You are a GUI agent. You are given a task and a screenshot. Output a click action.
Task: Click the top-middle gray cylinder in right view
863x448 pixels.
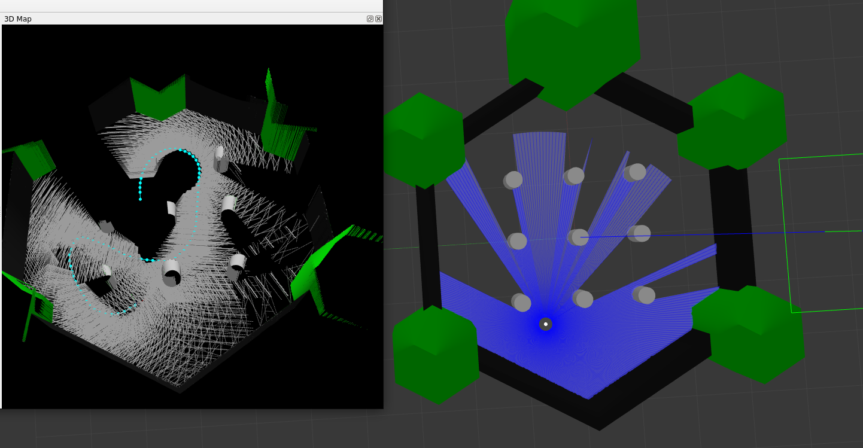click(x=574, y=176)
